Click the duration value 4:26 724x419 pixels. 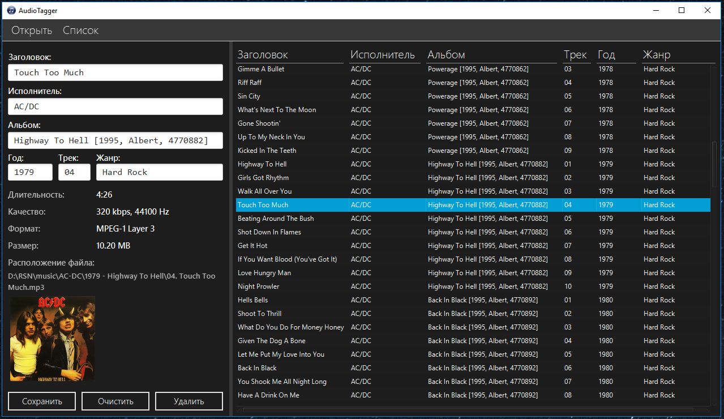coord(104,195)
